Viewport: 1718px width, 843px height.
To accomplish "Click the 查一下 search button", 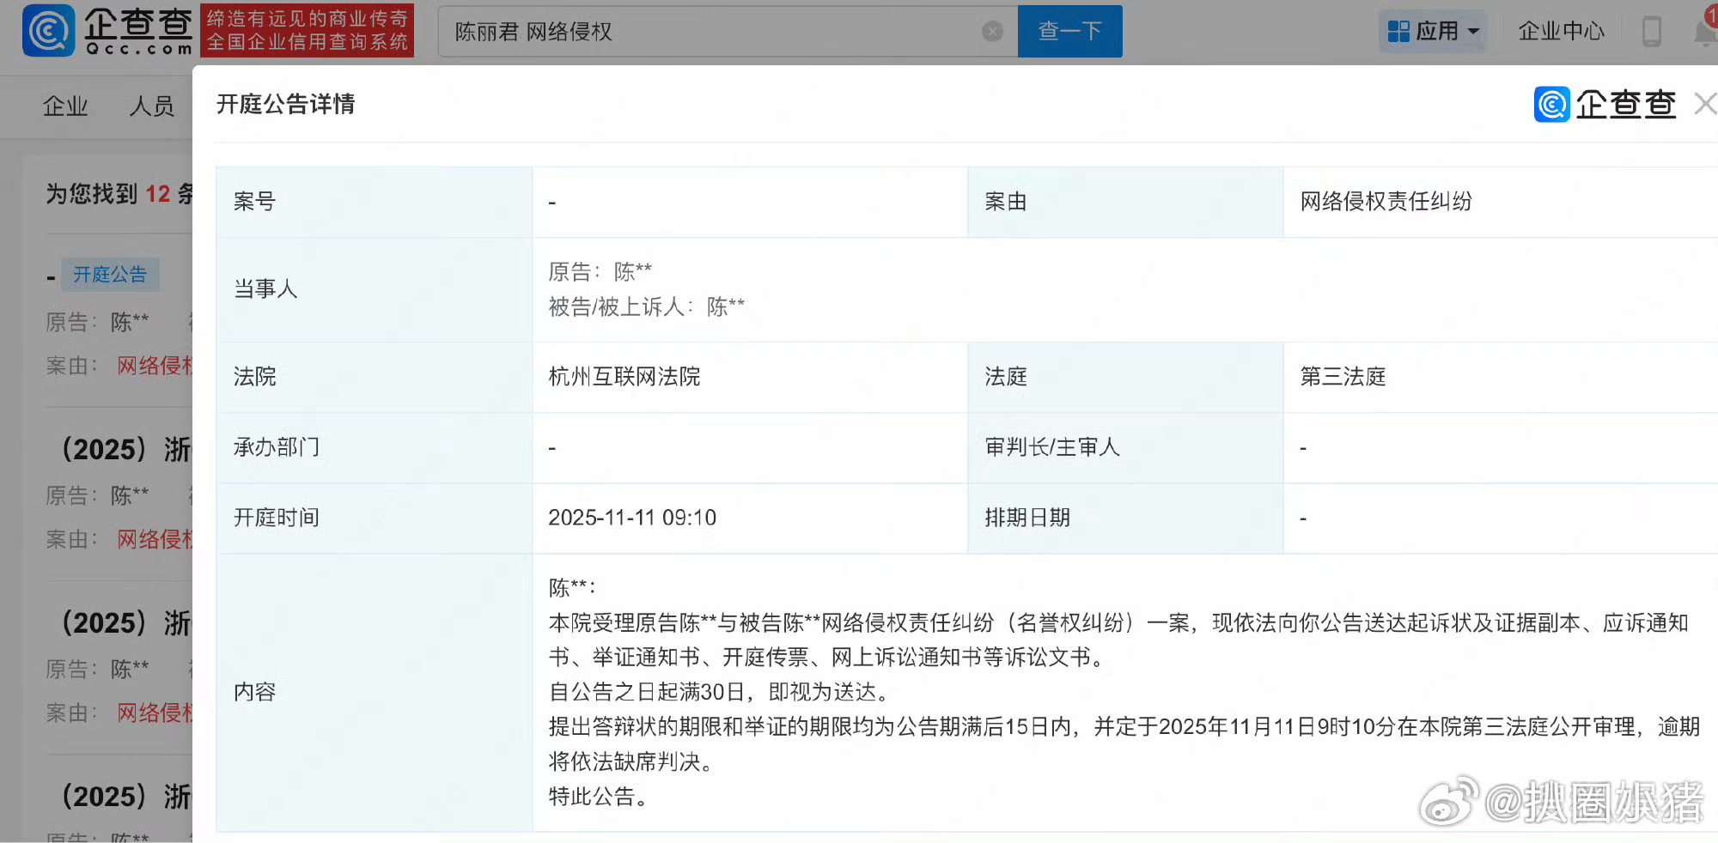I will (1069, 32).
